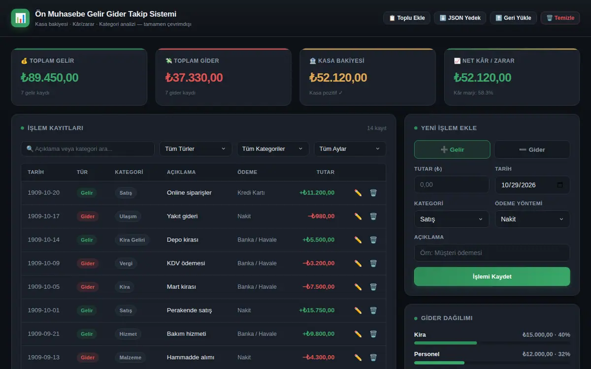Edit the KDV ödemesi record
Viewport: 591px width, 369px height.
tap(358, 263)
